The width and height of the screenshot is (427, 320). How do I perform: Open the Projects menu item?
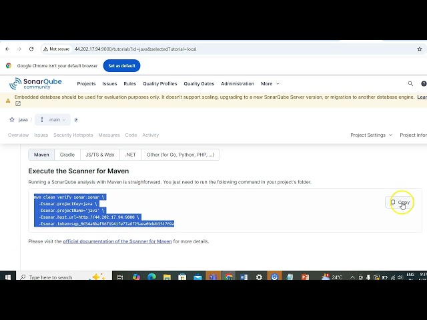(x=86, y=83)
